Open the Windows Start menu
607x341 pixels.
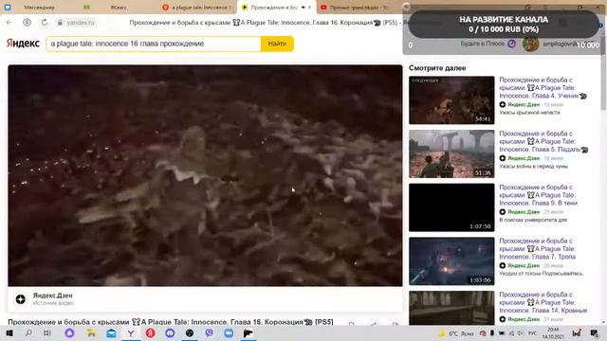(9, 332)
